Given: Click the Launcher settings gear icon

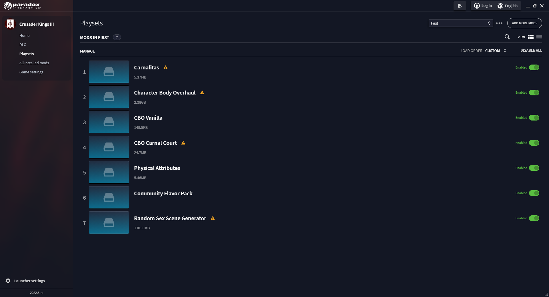Looking at the screenshot, I should click(8, 281).
